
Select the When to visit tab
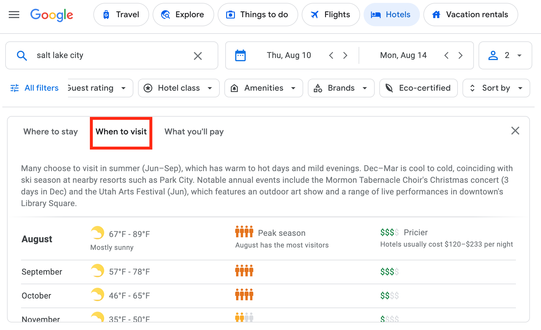pyautogui.click(x=121, y=132)
